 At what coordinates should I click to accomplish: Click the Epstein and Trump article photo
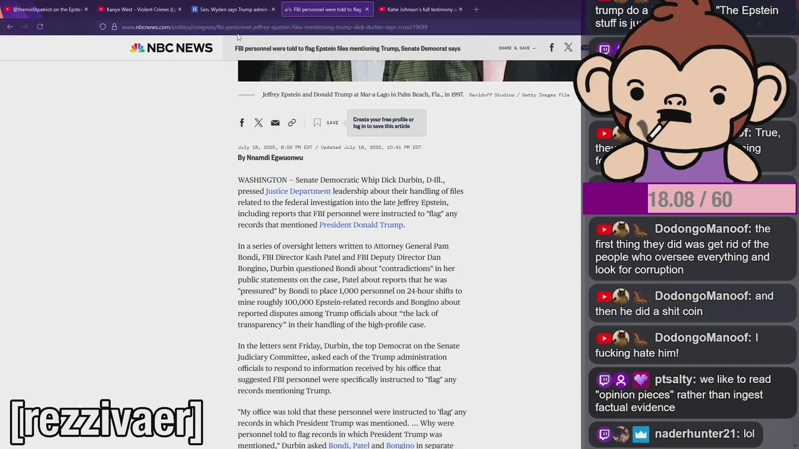click(409, 70)
